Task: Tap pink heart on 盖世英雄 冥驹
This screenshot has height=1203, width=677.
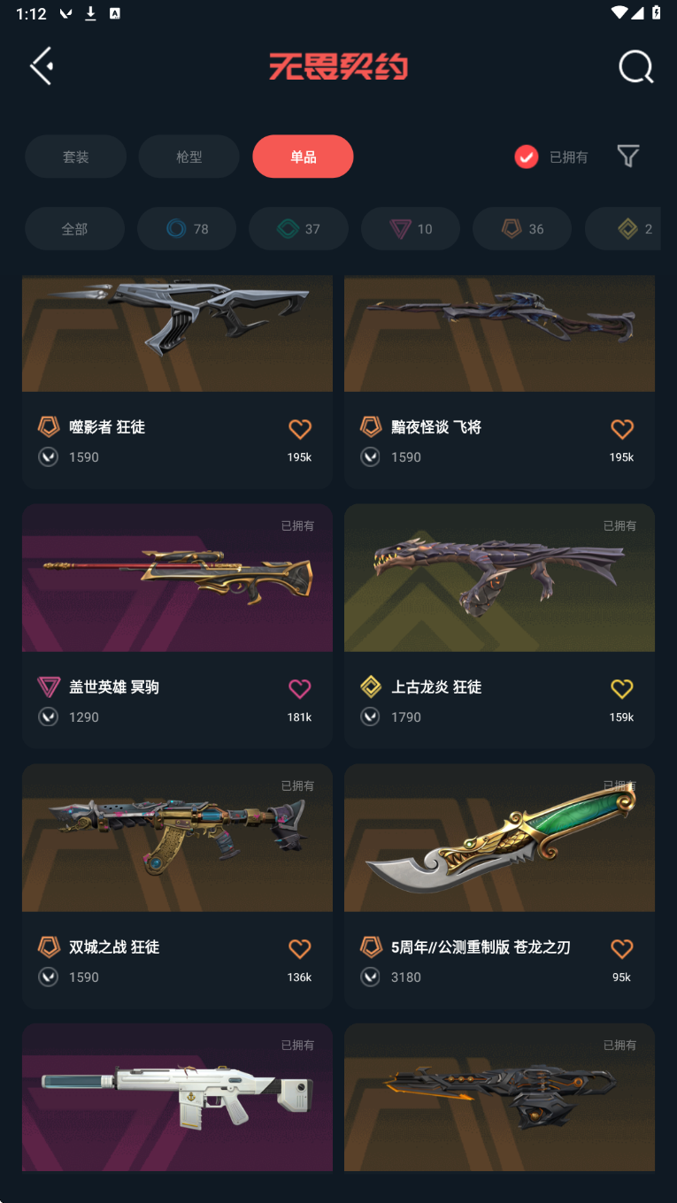Action: (x=300, y=688)
